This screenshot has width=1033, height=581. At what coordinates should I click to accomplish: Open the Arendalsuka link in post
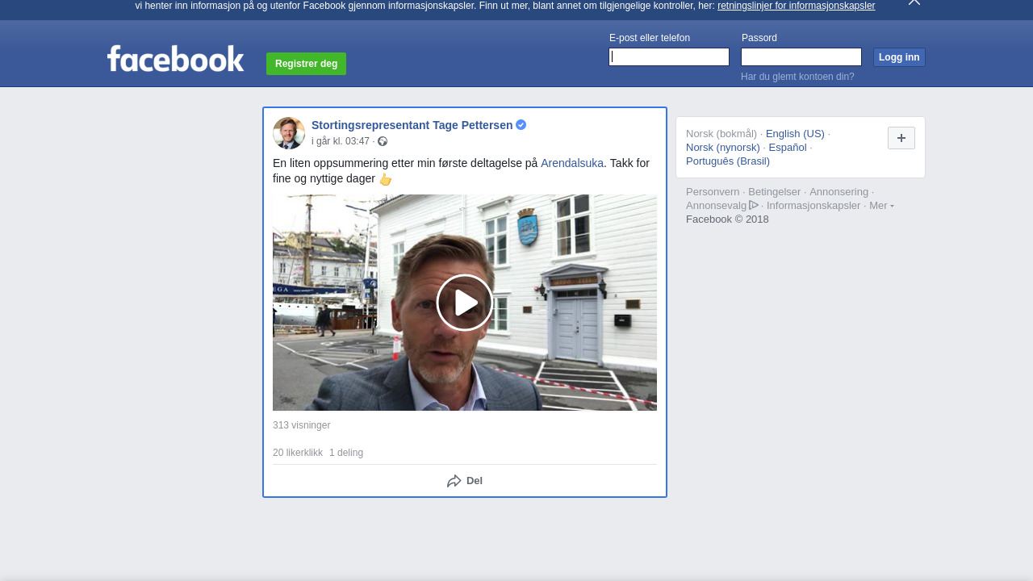pyautogui.click(x=572, y=163)
